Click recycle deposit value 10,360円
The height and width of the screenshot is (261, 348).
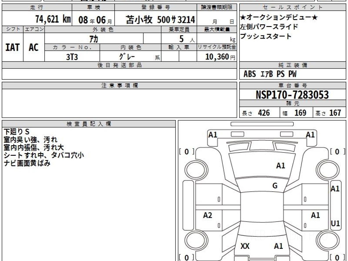220,57
